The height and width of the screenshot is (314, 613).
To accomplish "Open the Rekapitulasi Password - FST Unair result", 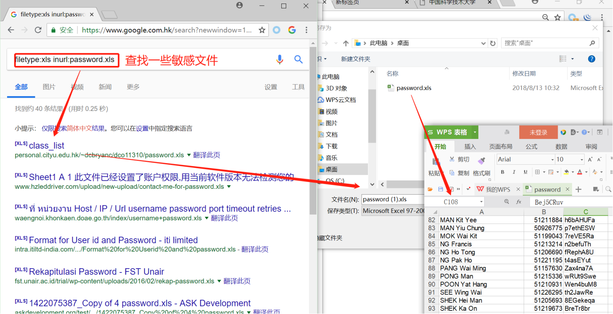I will point(96,272).
